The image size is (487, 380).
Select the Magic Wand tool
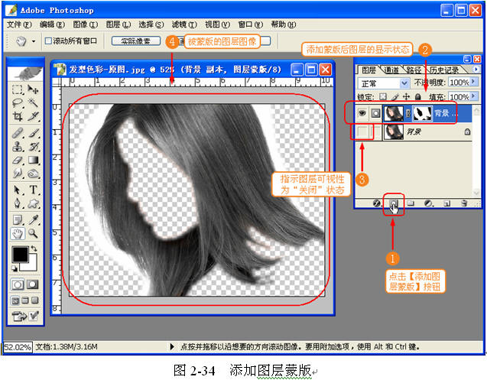click(33, 102)
